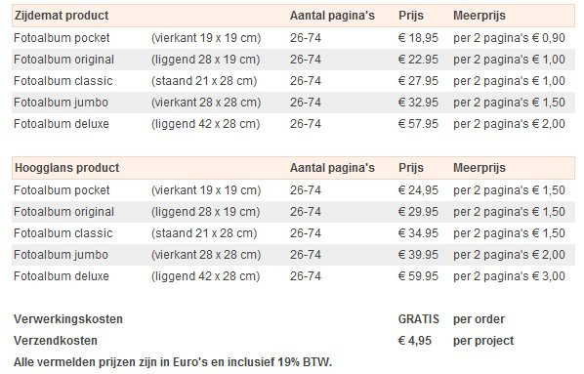
Task: Click the Meerprijs header in Zijdemat table
Action: coord(479,16)
